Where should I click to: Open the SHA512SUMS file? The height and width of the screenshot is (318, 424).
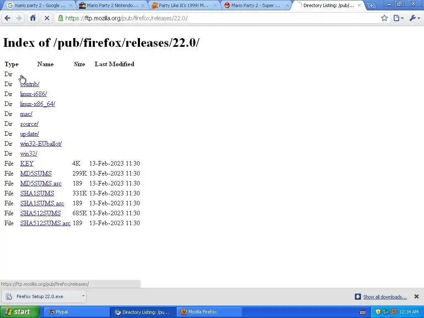point(41,213)
